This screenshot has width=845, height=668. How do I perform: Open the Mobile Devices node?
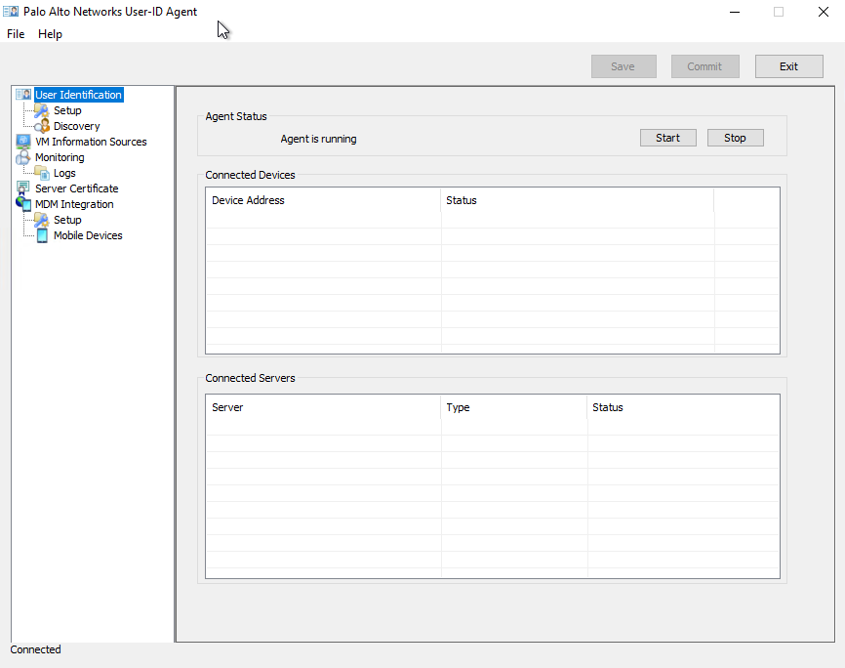(x=88, y=235)
